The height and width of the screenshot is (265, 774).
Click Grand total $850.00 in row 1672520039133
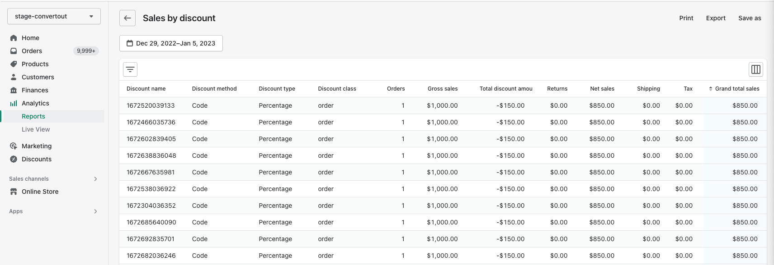[745, 105]
